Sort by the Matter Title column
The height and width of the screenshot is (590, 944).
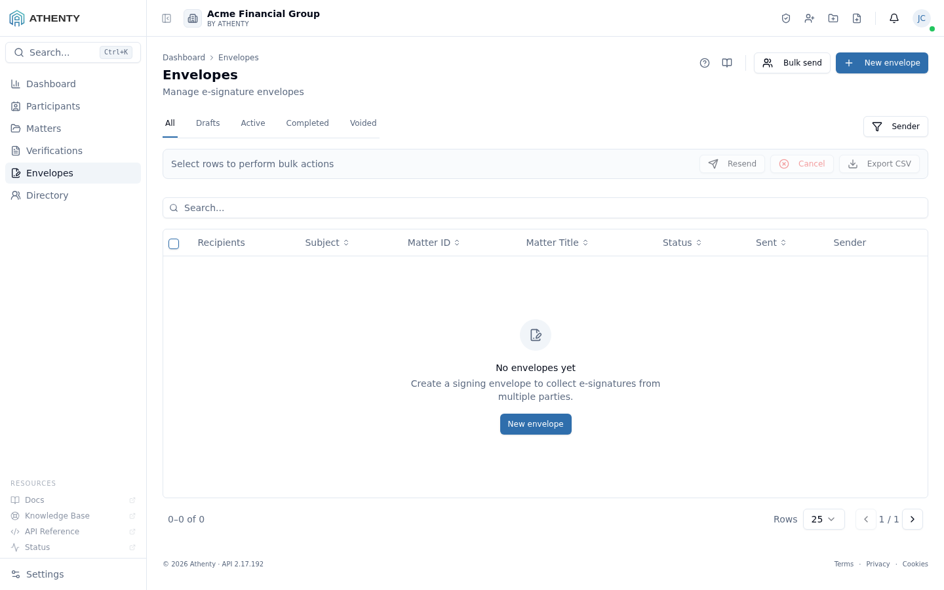coord(557,243)
